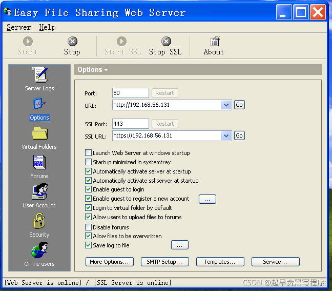Open guest registration settings ellipsis button
The image size is (332, 291).
click(208, 199)
